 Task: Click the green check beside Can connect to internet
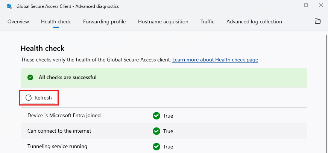[156, 131]
